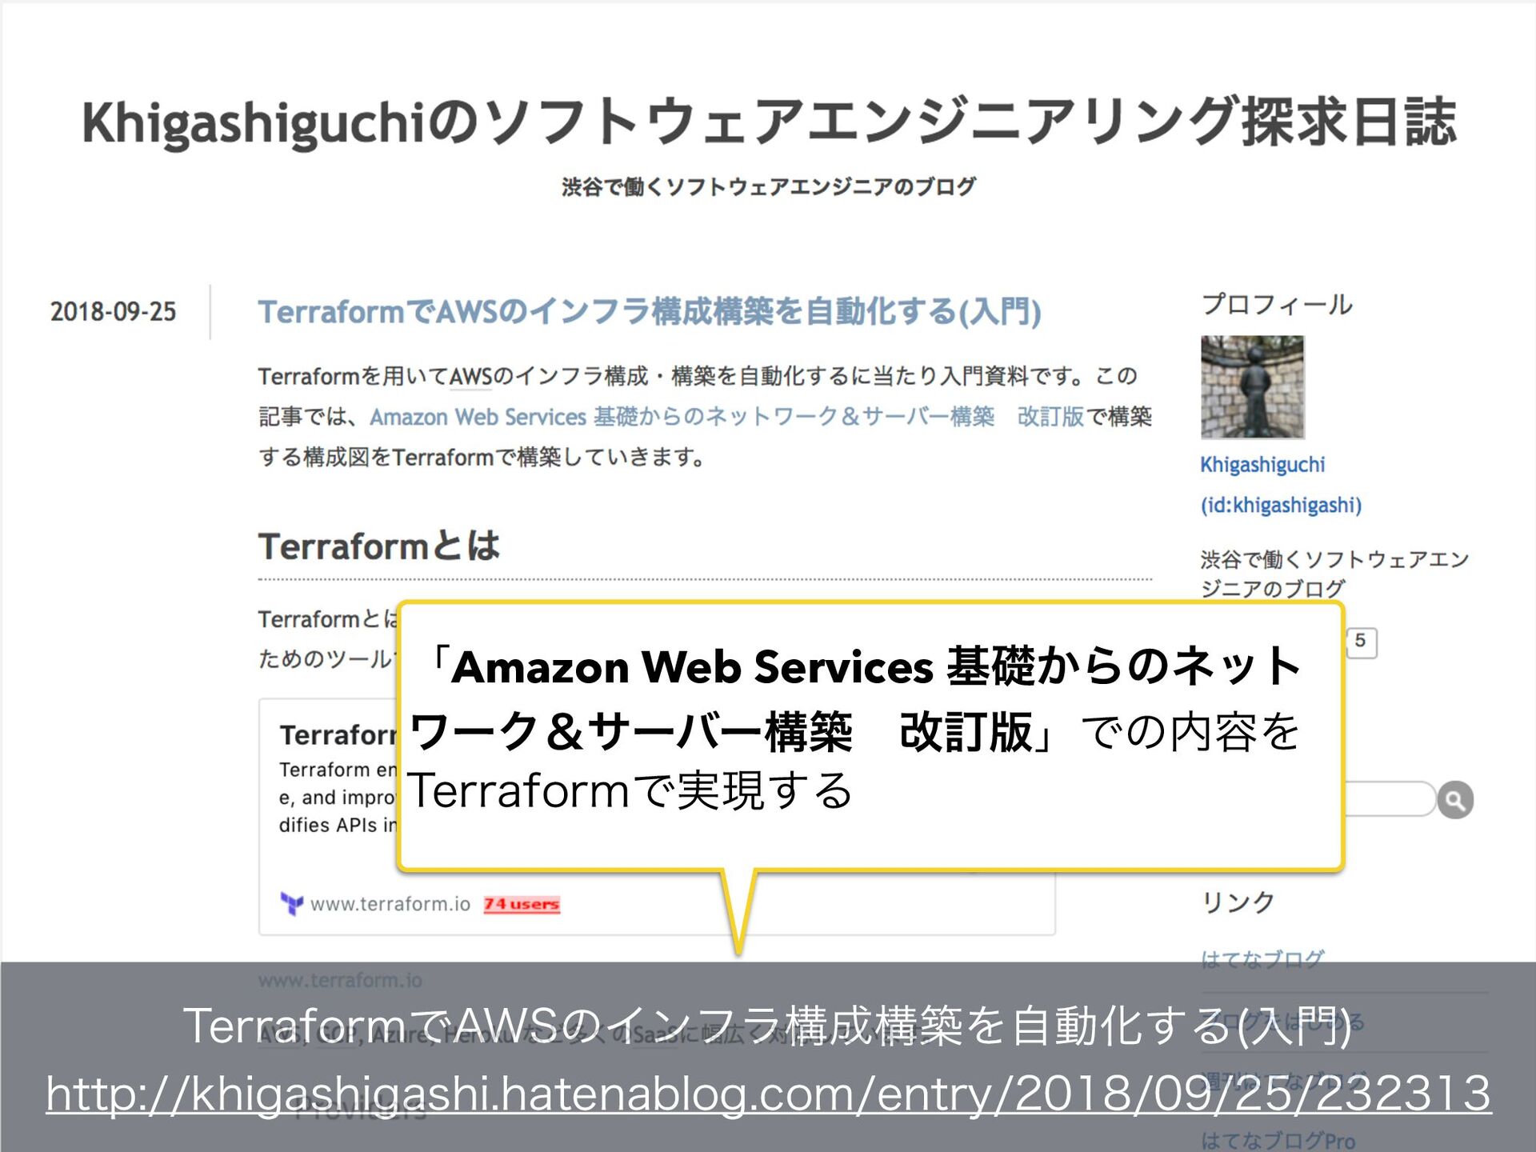Screen dimensions: 1536x1152
Task: Open the Khigashiguchi (id:khigashigashi) profile link
Action: (x=1280, y=485)
